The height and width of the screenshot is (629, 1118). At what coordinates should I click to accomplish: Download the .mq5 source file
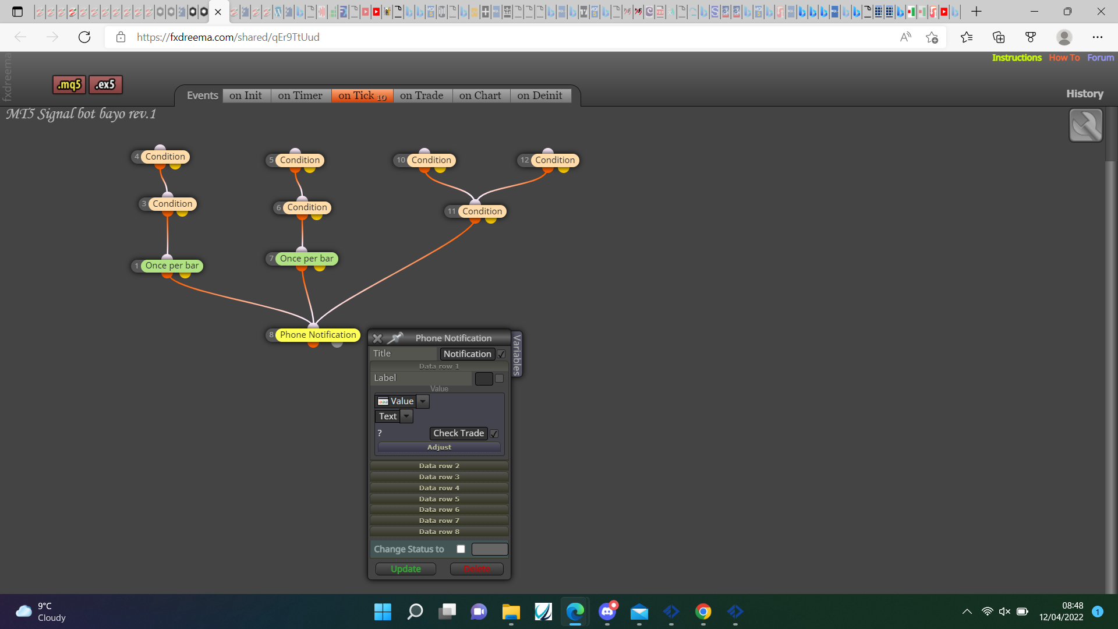click(x=69, y=84)
